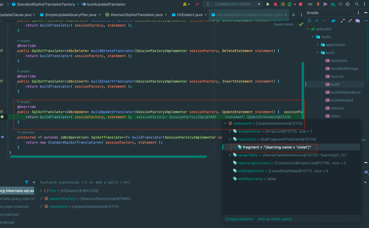369x228 pixels.
Task: Collapse the Tasks node in Gradle
Action: pyautogui.click(x=313, y=37)
